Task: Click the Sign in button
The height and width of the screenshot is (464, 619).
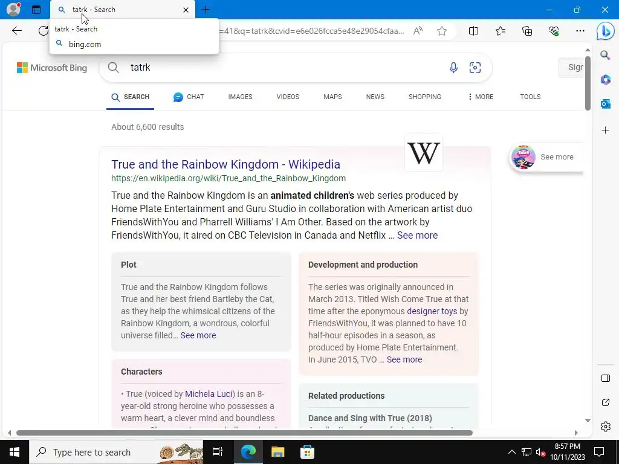Action: [571, 68]
